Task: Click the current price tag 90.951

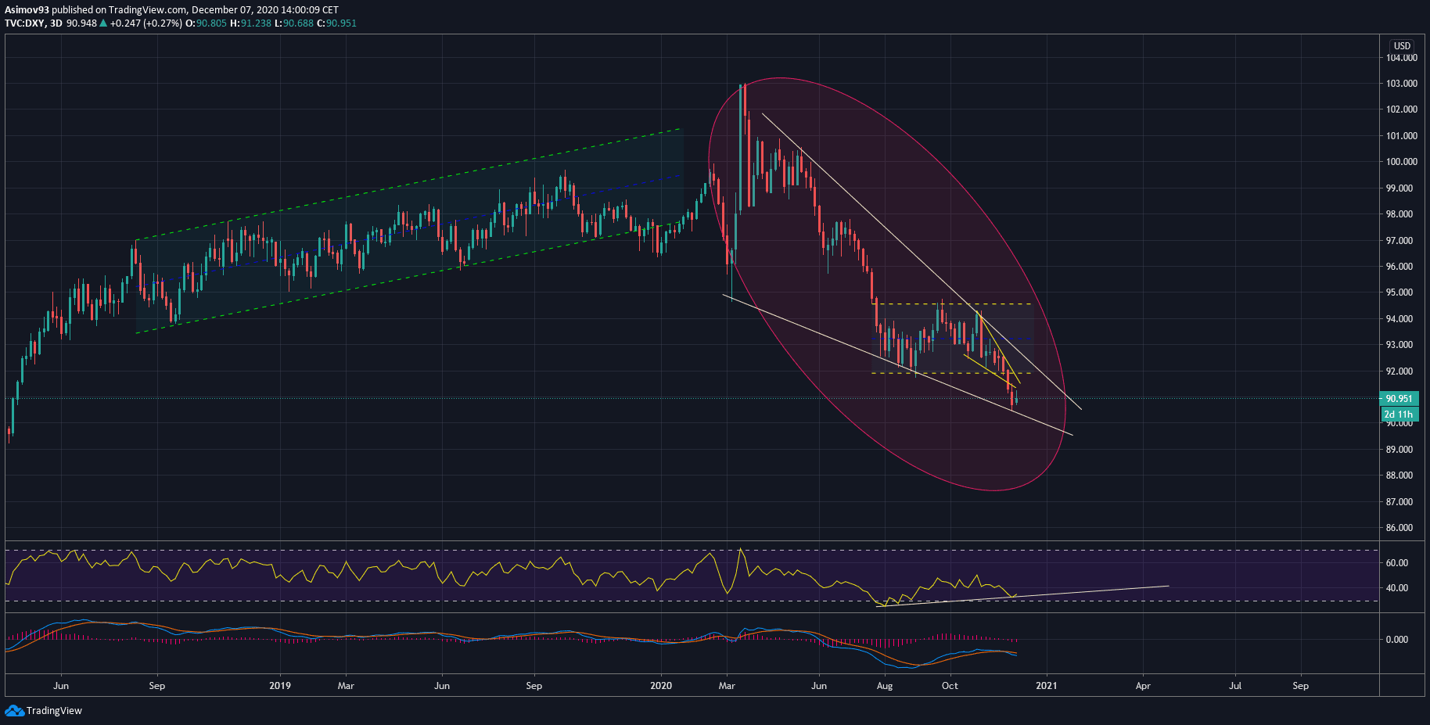Action: (x=1399, y=399)
